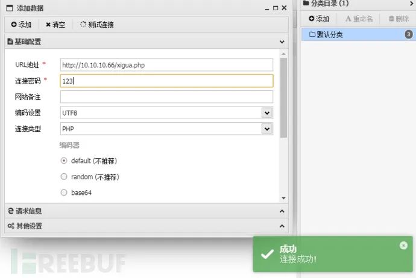Click the URL地址 input field
This screenshot has height=278, width=416.
[166, 65]
